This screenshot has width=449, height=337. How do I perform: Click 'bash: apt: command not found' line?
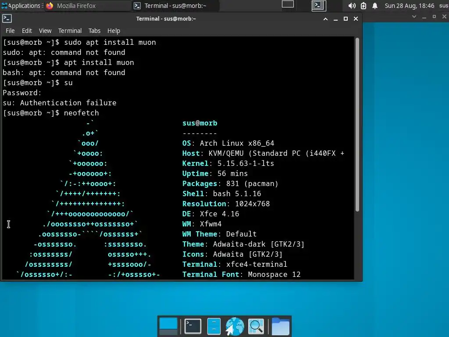64,73
